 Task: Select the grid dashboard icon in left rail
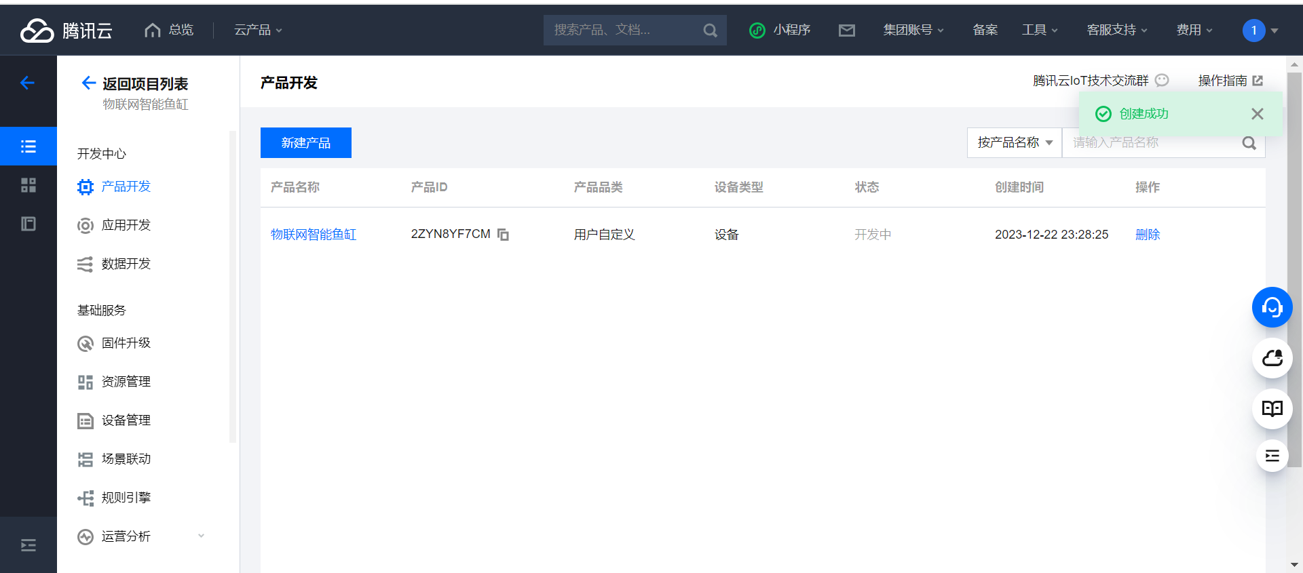pyautogui.click(x=29, y=185)
